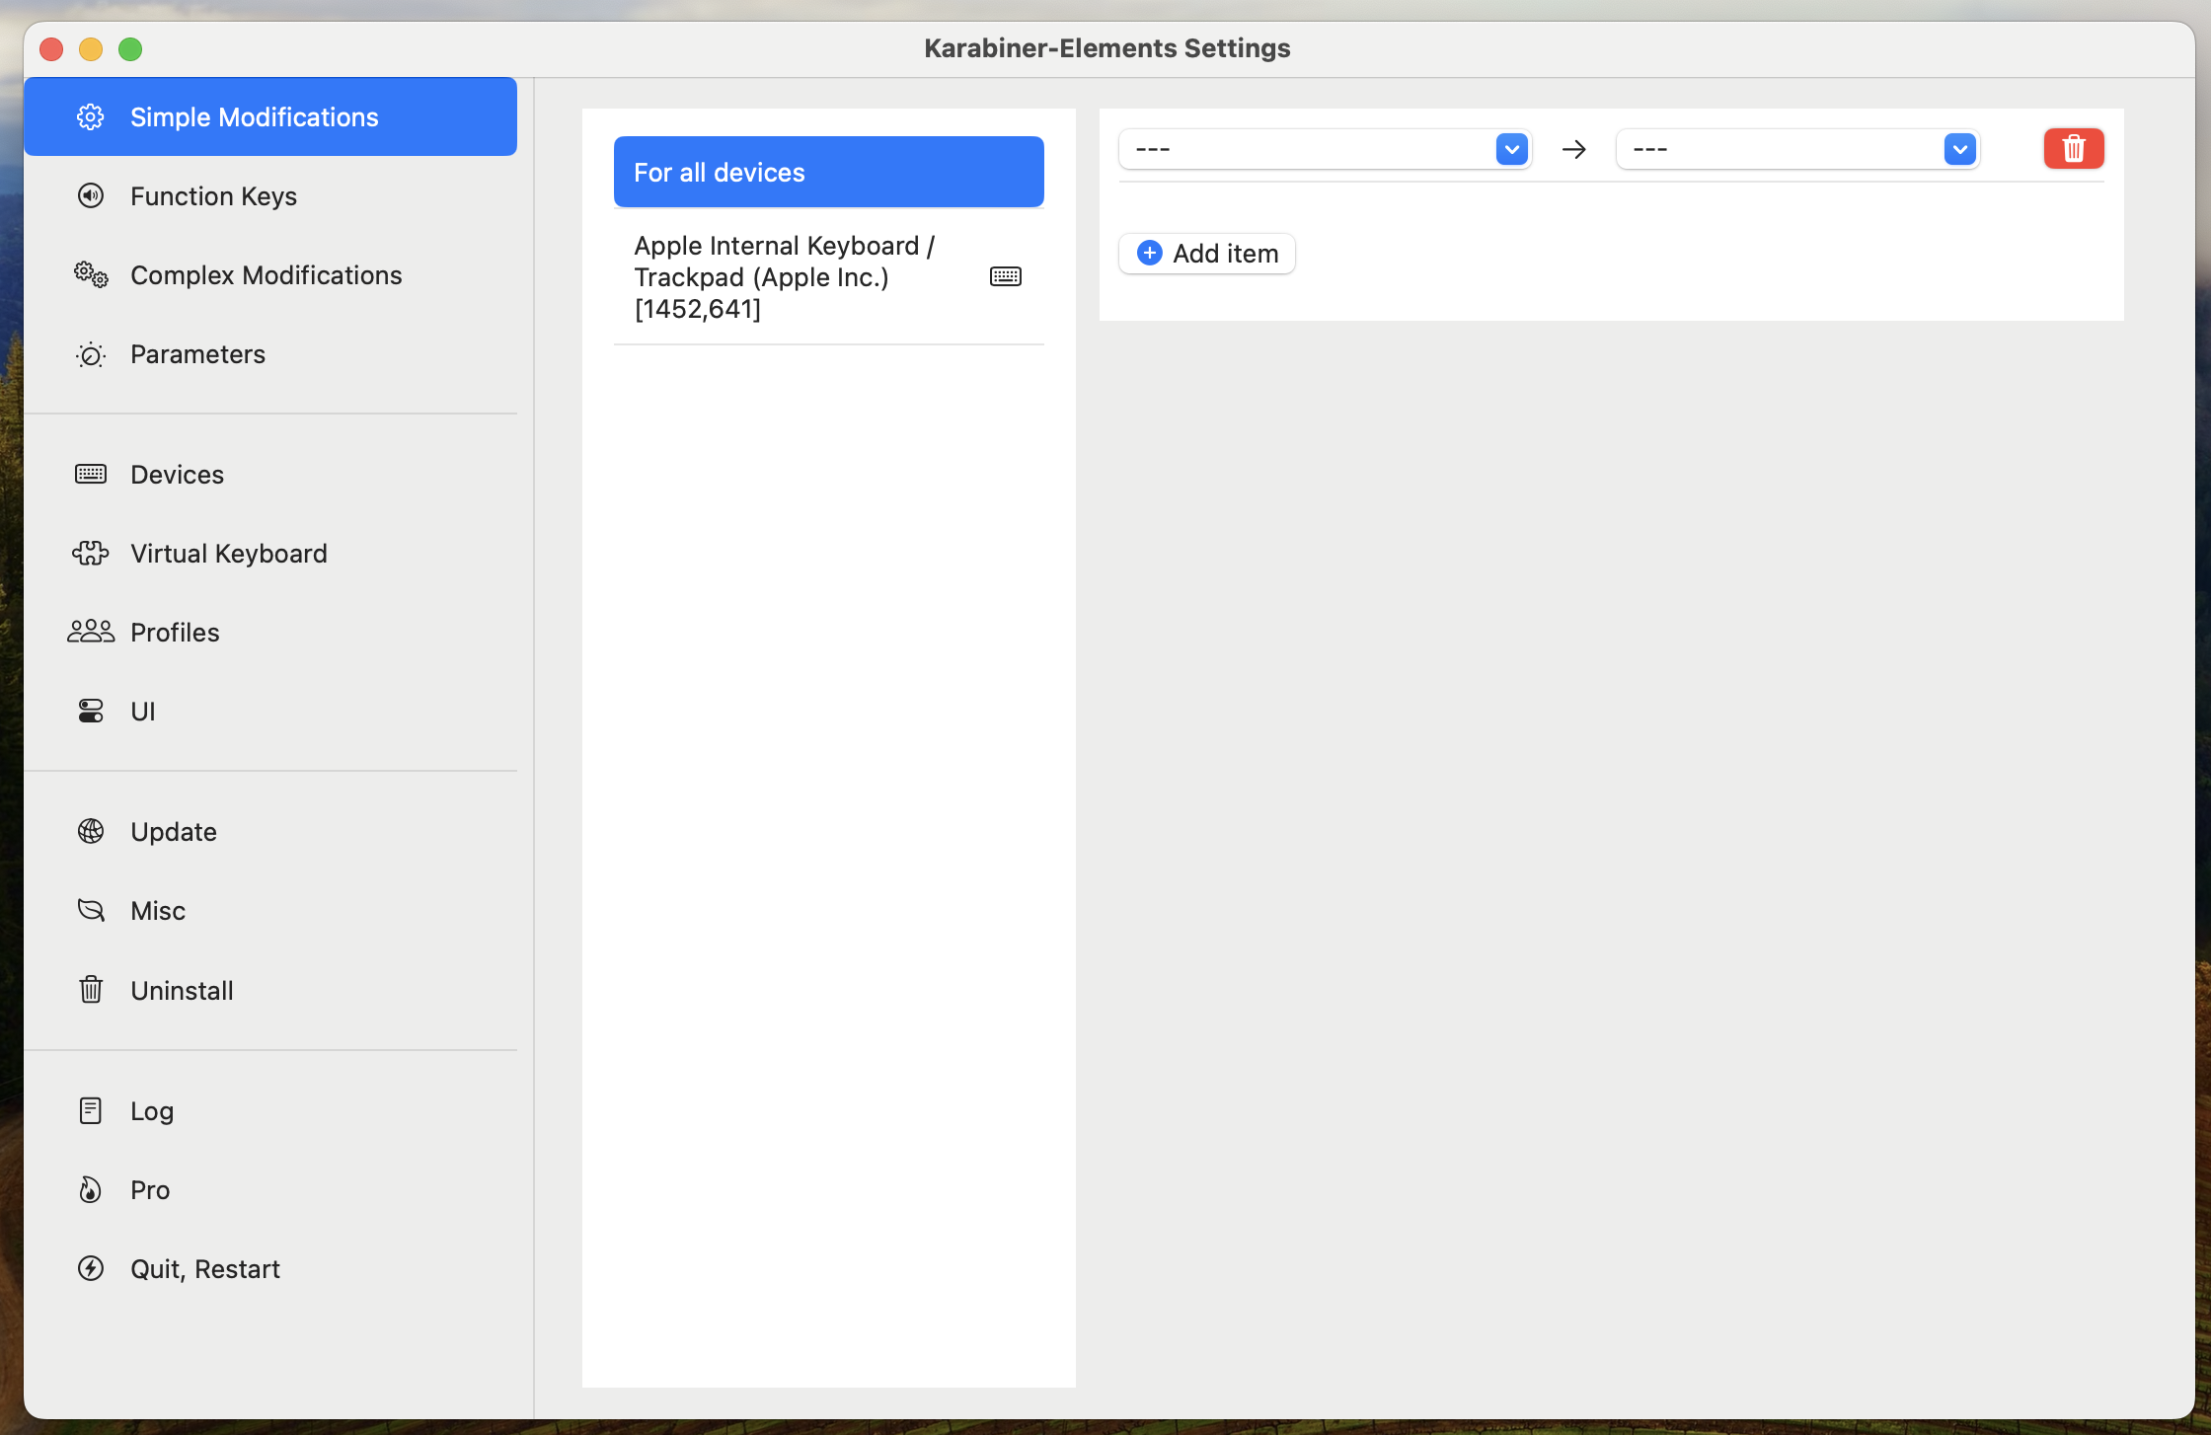
Task: Select the Log section label
Action: point(152,1110)
